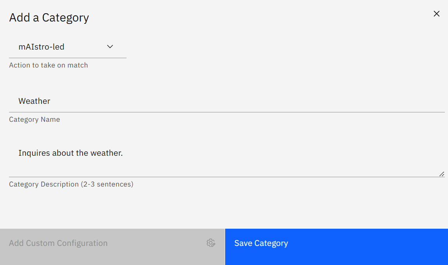Grab the textarea resize handle icon

[442, 174]
